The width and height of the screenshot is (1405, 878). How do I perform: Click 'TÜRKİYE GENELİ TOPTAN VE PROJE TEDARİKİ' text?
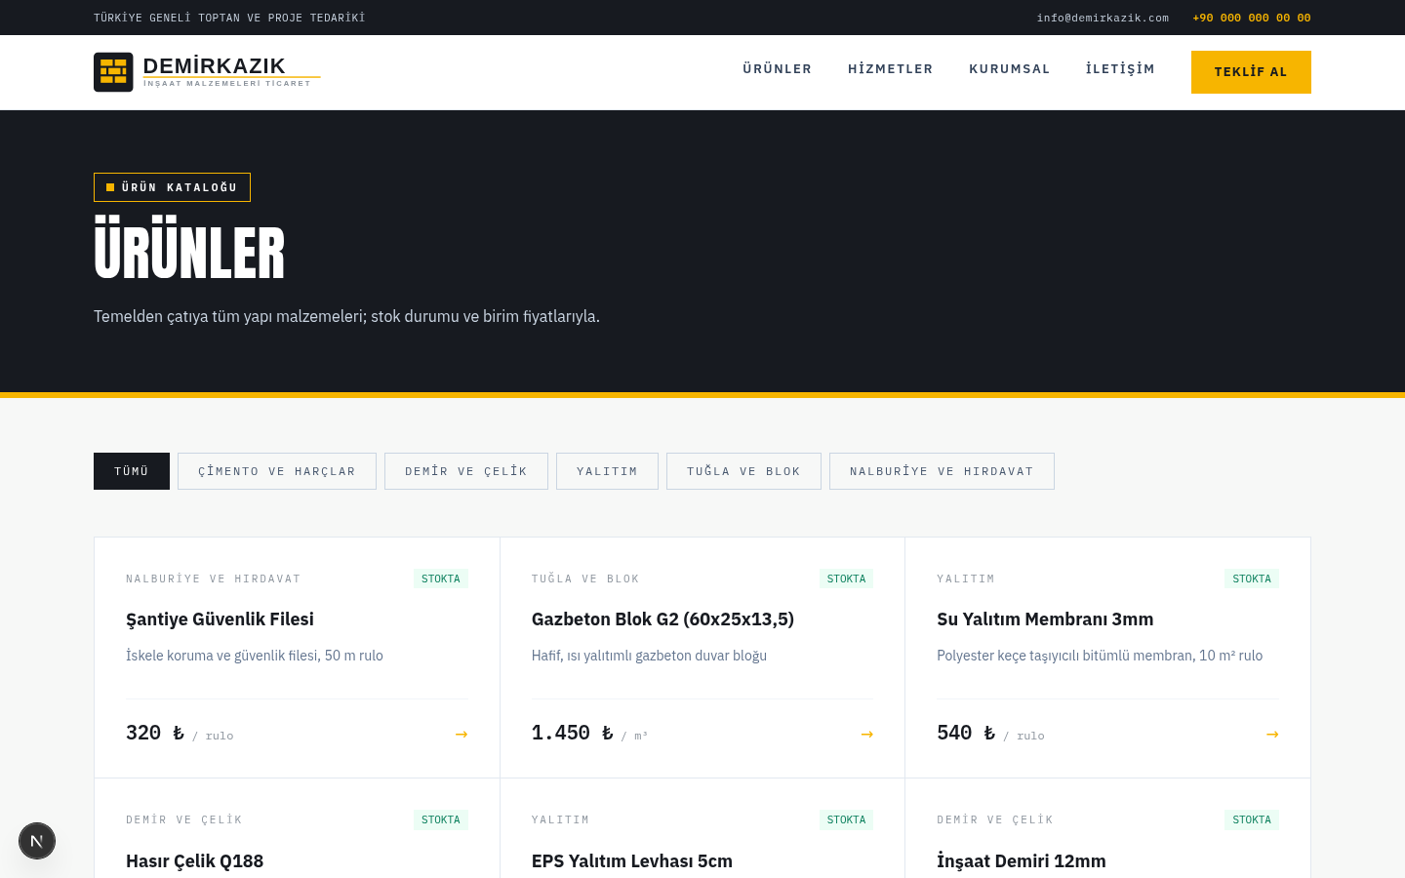[229, 18]
